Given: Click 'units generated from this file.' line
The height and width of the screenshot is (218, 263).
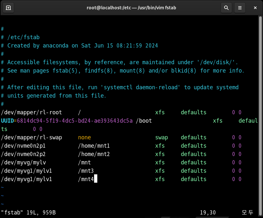Looking at the screenshot, I should [54, 96].
